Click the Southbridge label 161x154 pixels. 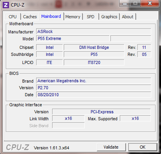(22, 54)
